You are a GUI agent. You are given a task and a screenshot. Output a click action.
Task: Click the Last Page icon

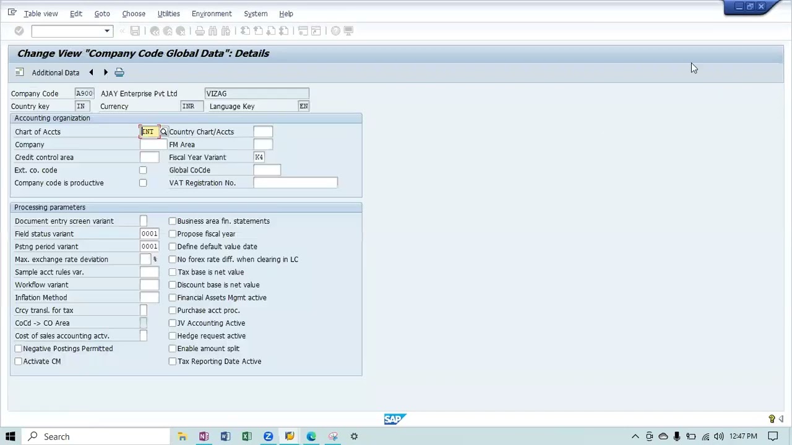284,31
